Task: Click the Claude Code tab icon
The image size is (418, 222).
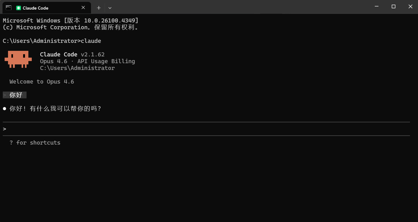Action: (19, 8)
